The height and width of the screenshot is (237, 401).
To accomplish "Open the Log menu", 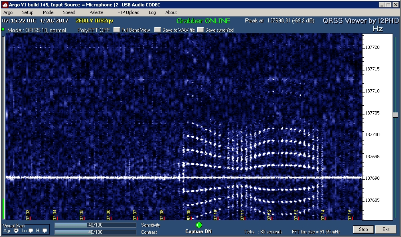I will 152,12.
